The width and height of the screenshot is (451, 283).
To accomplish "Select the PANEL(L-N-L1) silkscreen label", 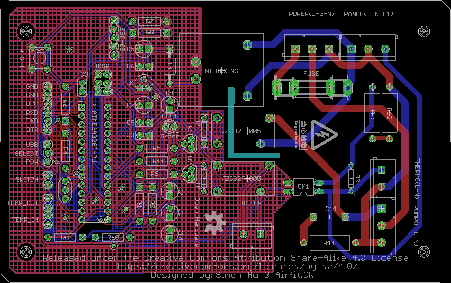I will (x=369, y=14).
